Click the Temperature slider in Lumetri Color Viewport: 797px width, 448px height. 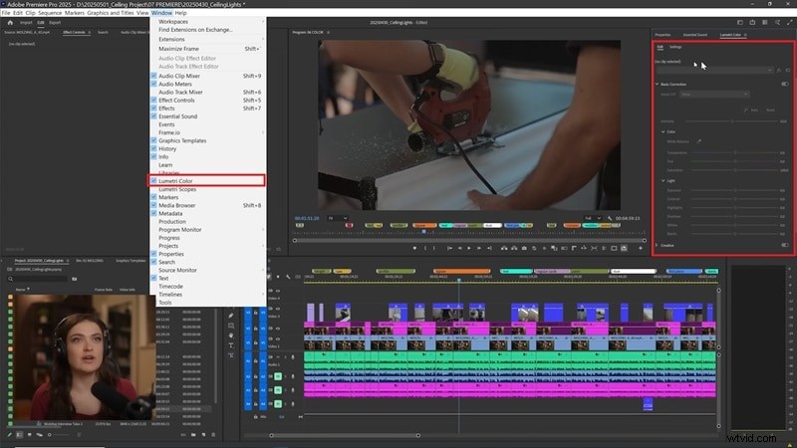pyautogui.click(x=735, y=153)
